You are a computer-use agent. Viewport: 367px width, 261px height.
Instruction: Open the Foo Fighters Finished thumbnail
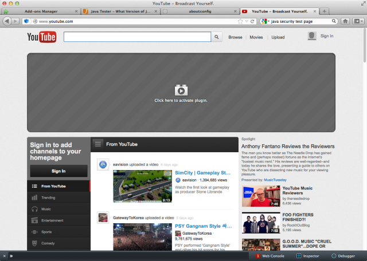pyautogui.click(x=261, y=223)
